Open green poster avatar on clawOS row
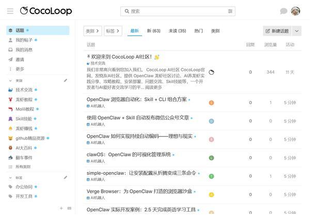The image size is (316, 219). point(211,158)
